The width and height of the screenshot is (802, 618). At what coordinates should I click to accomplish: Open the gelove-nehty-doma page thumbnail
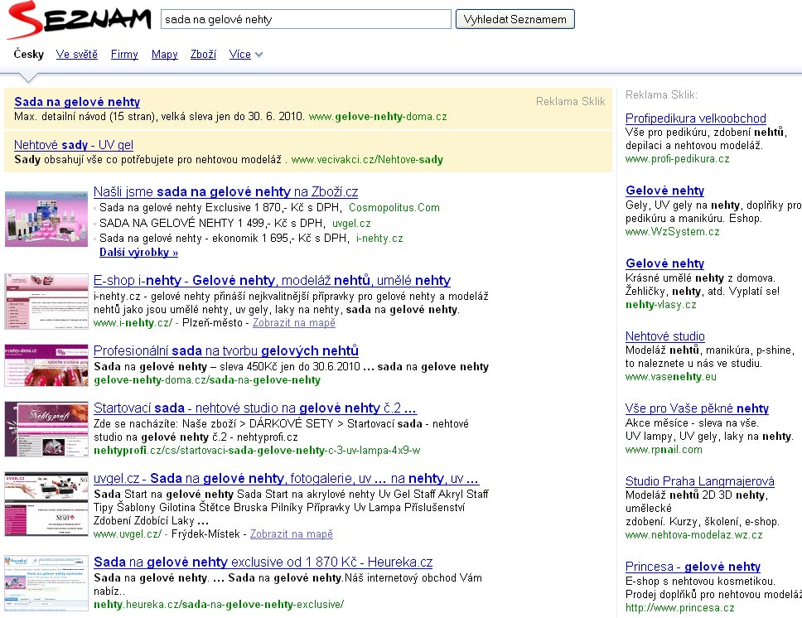(x=46, y=365)
